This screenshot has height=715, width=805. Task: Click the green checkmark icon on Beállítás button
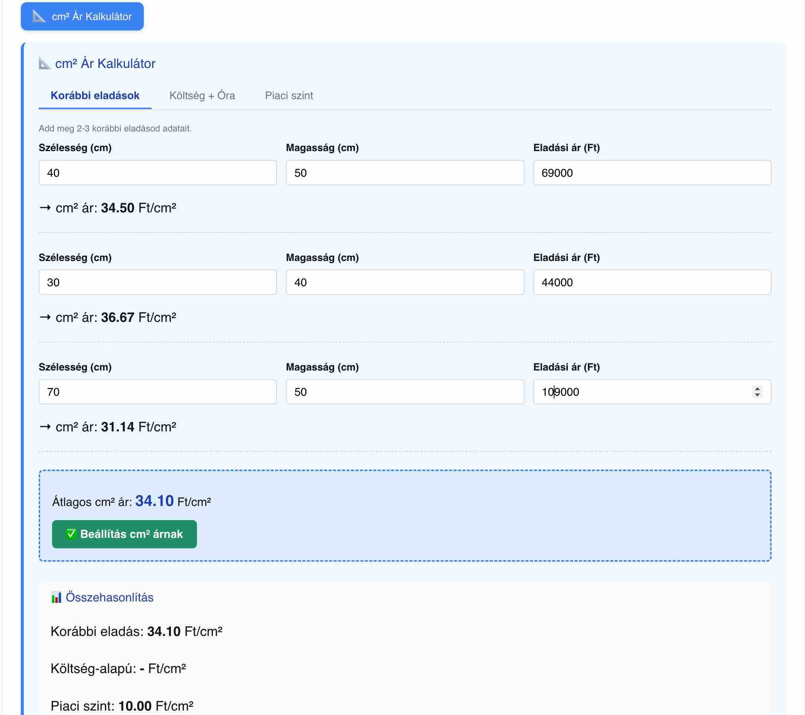[x=71, y=534]
